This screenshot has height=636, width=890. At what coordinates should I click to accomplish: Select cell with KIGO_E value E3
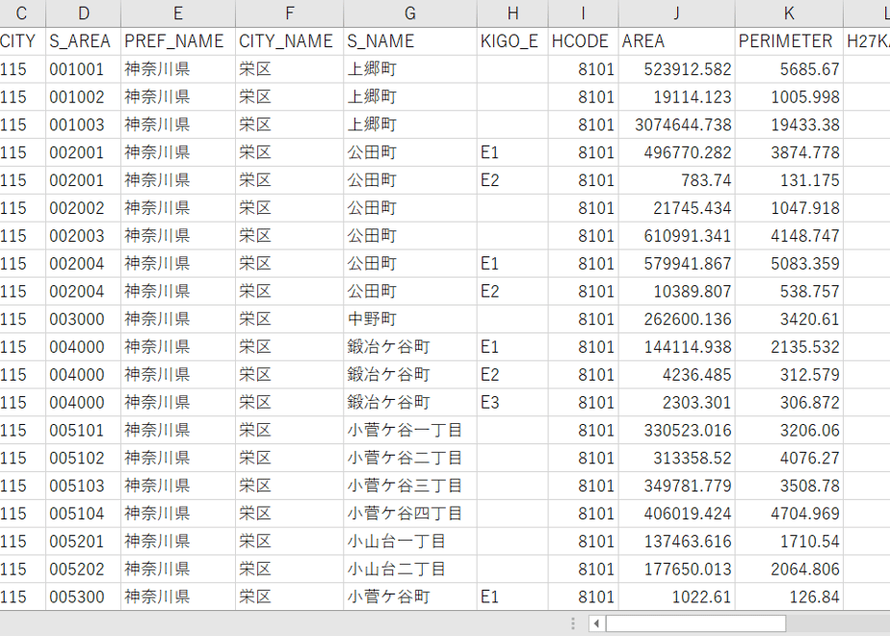click(x=512, y=403)
